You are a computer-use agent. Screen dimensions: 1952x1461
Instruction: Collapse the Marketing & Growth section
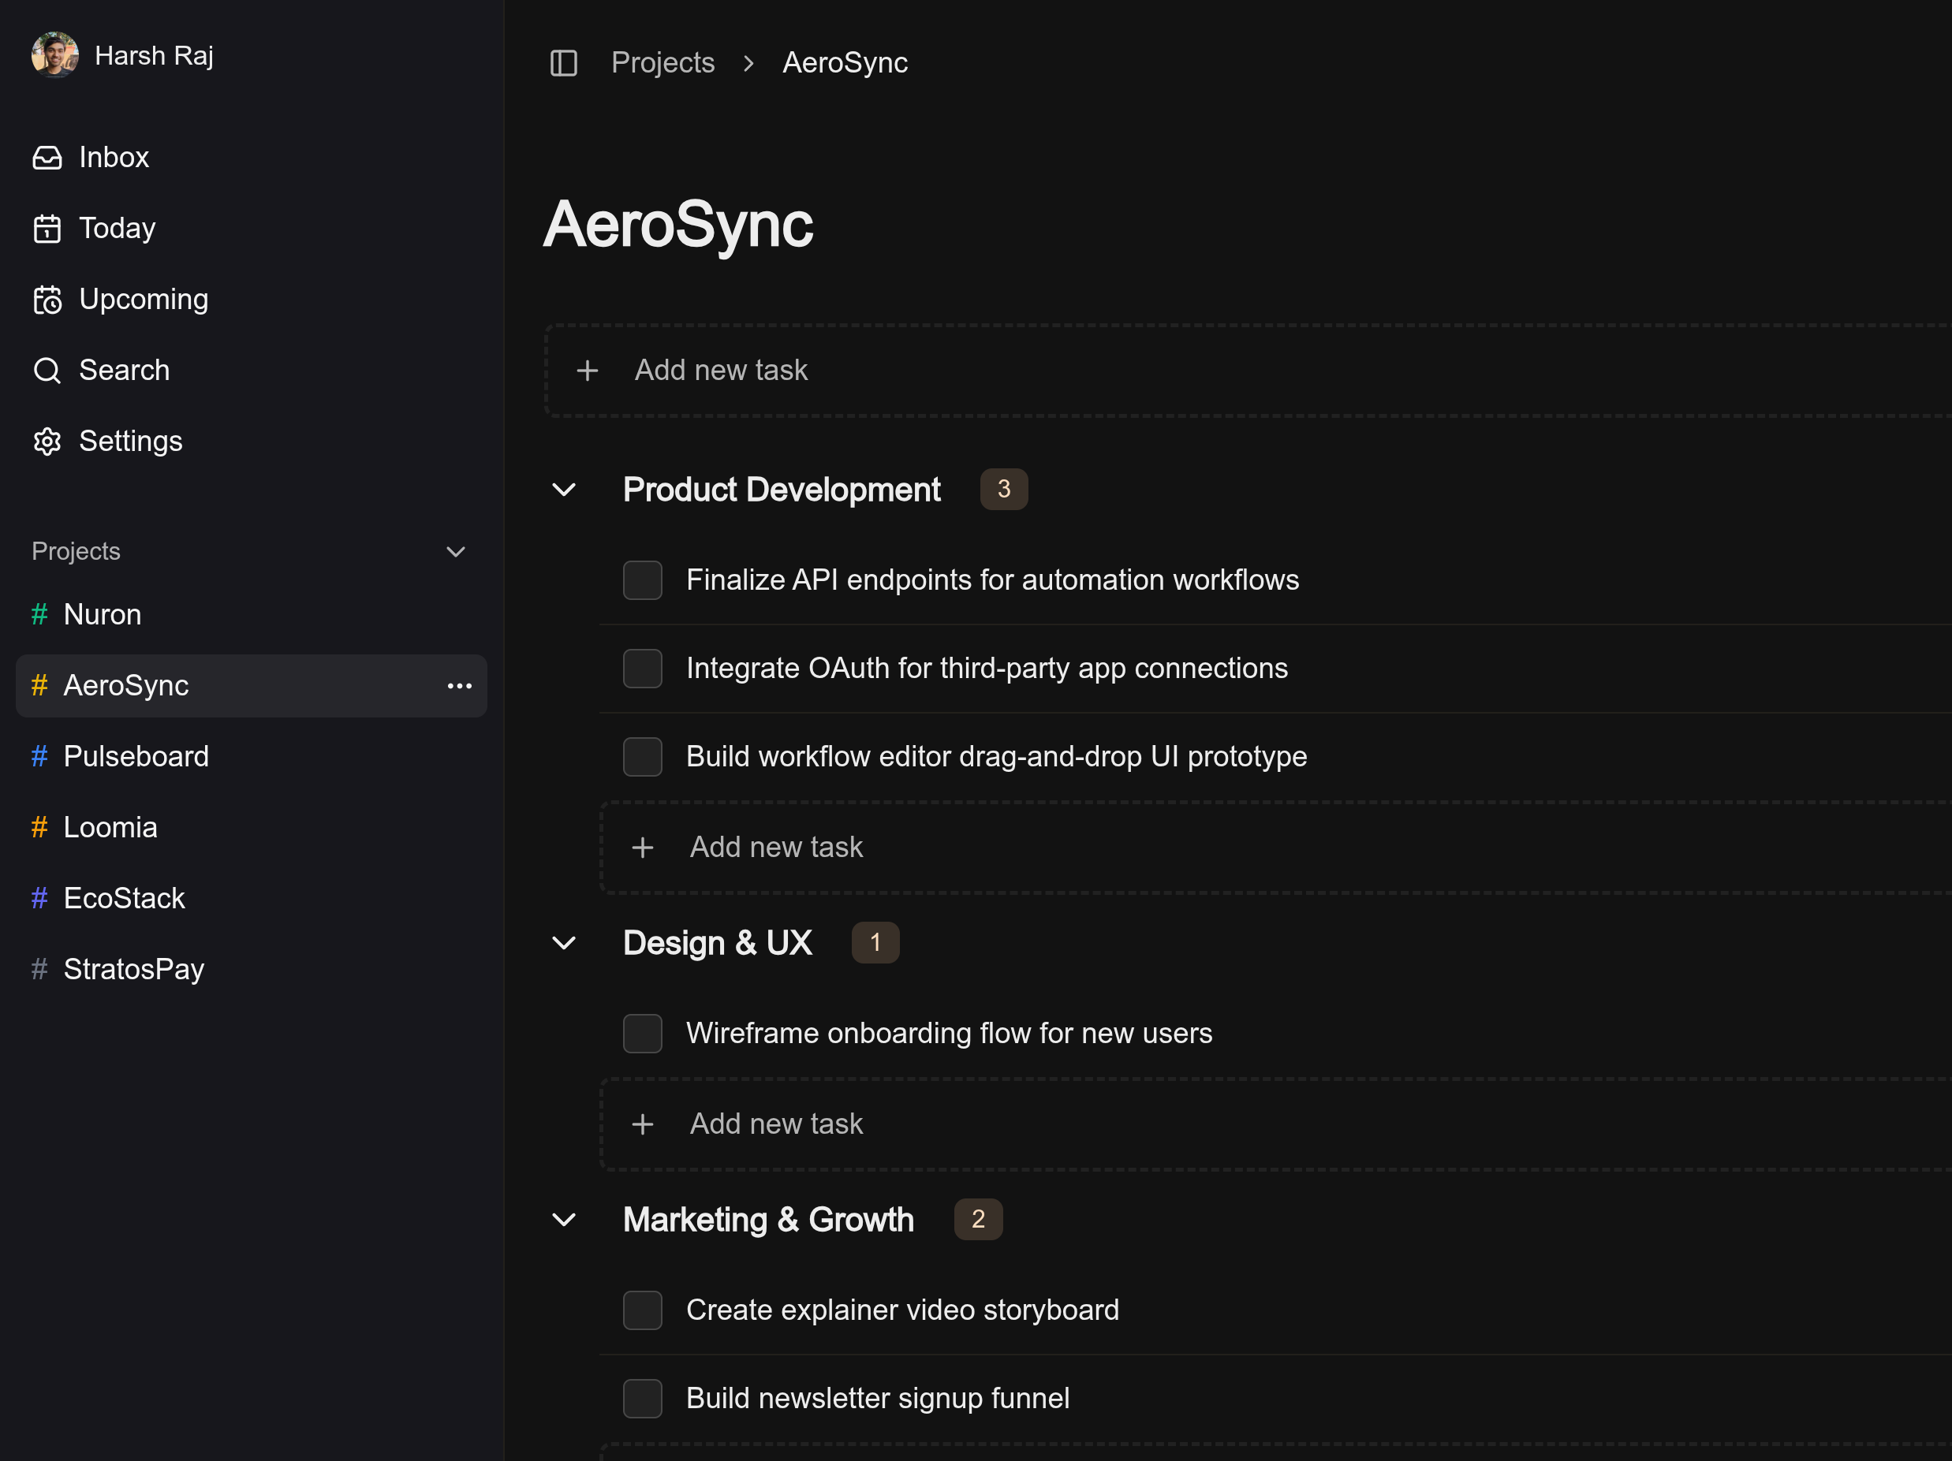[x=564, y=1219]
